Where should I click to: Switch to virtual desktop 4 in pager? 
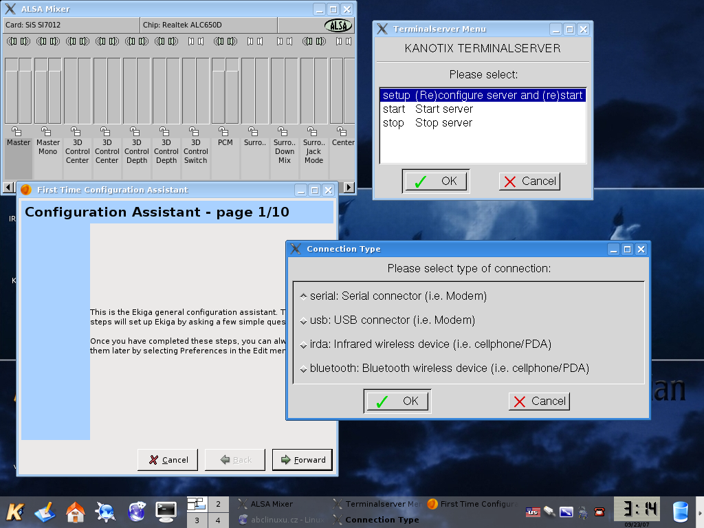[218, 520]
